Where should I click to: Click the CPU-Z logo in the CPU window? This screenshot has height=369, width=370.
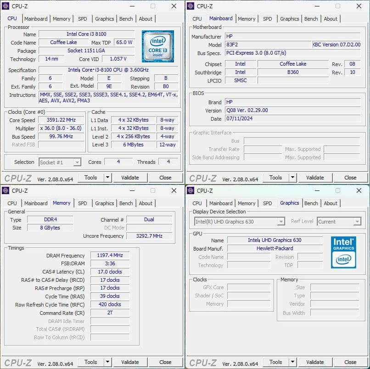pyautogui.click(x=17, y=178)
